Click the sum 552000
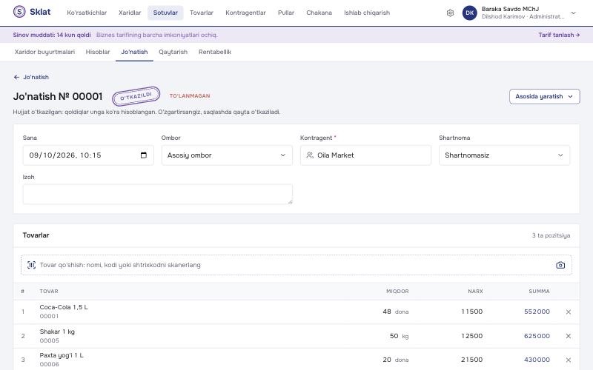 [537, 312]
